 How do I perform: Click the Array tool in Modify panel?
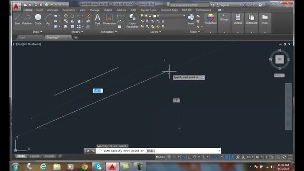(x=79, y=27)
